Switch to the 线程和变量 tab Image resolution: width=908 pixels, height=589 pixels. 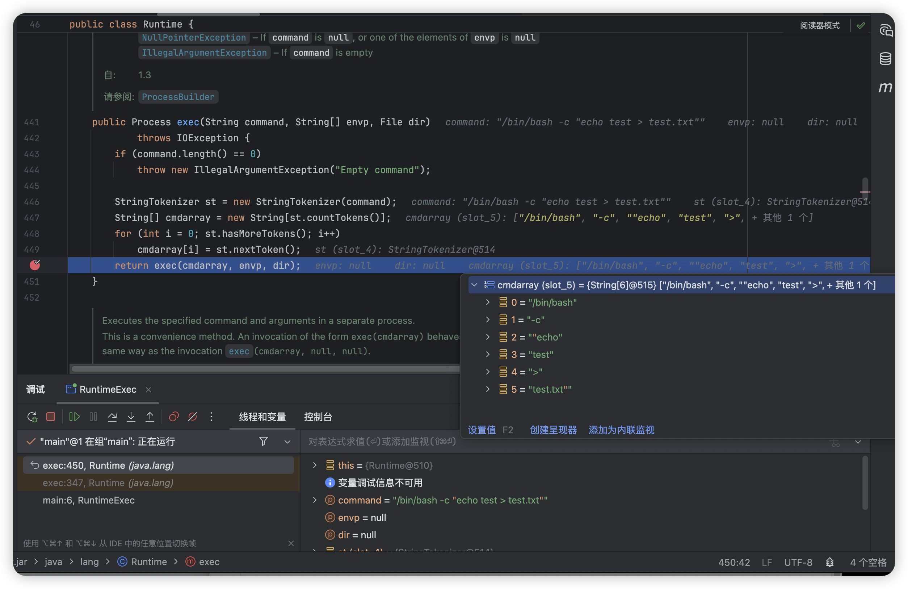[x=262, y=417]
